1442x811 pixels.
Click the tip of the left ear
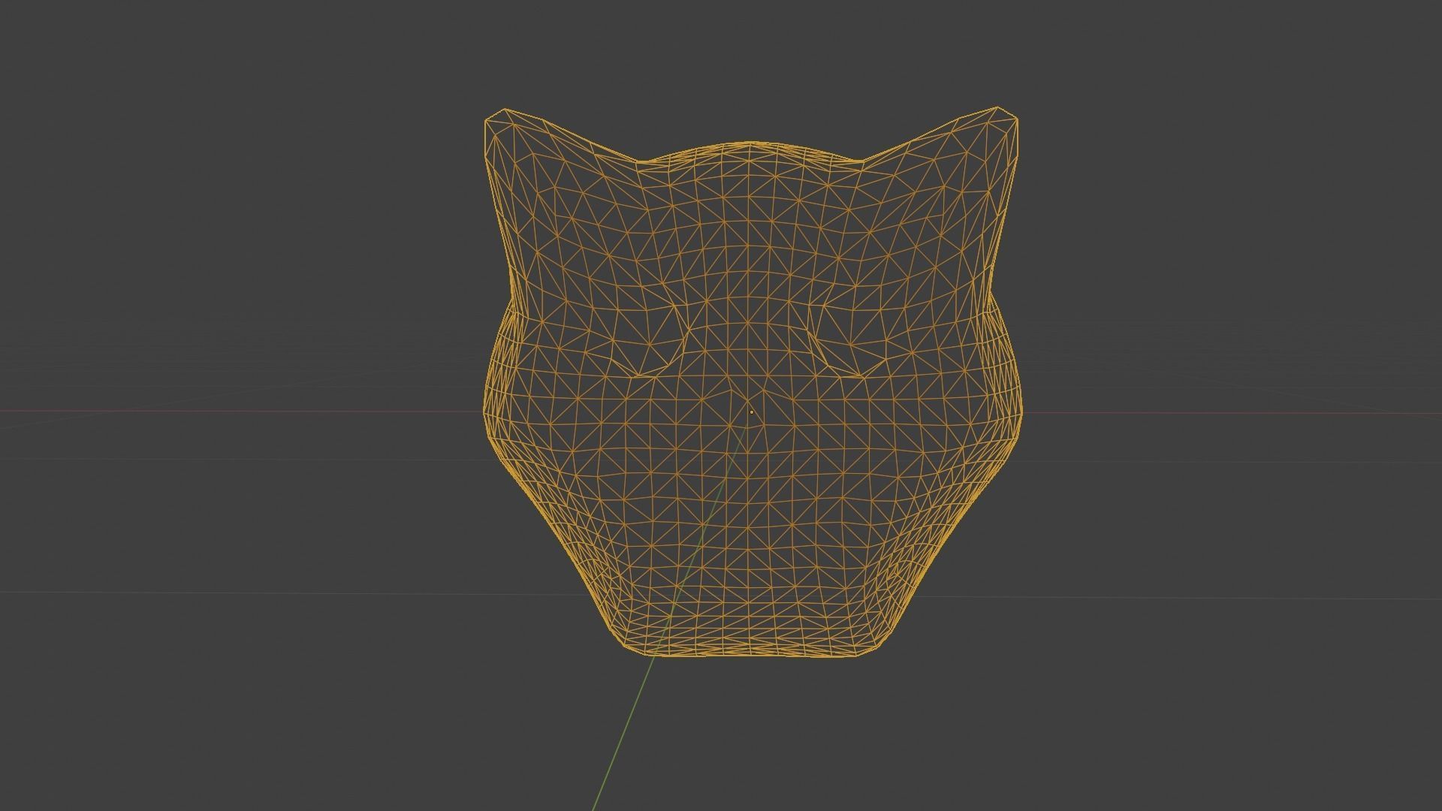[x=503, y=111]
